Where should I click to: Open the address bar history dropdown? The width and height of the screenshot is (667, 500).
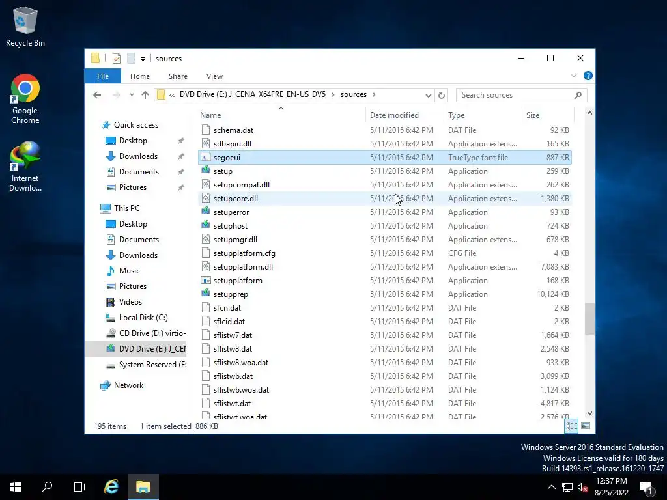429,95
